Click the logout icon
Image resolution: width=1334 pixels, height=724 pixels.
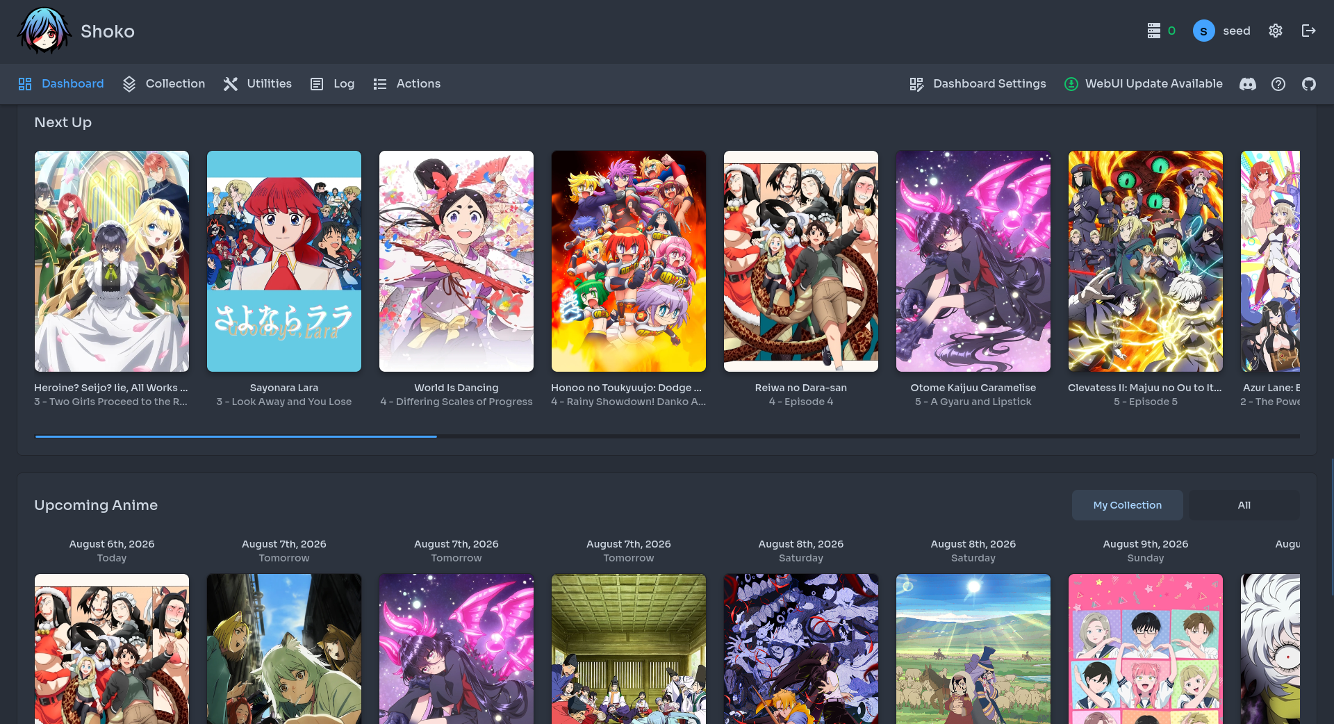pyautogui.click(x=1309, y=31)
